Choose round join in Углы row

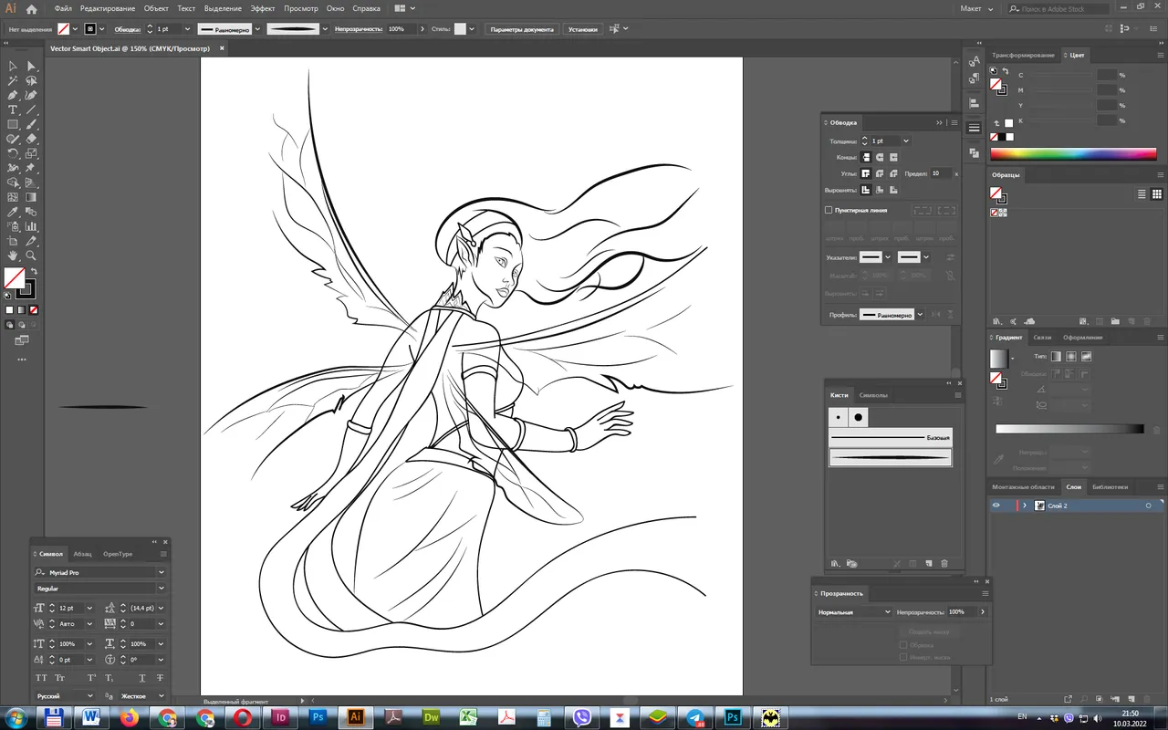coord(880,173)
